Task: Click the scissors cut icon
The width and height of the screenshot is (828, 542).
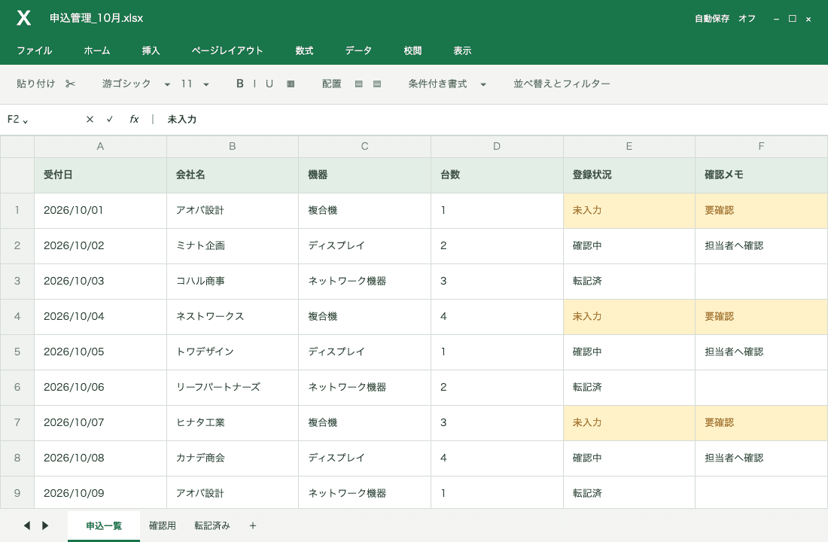Action: point(70,84)
